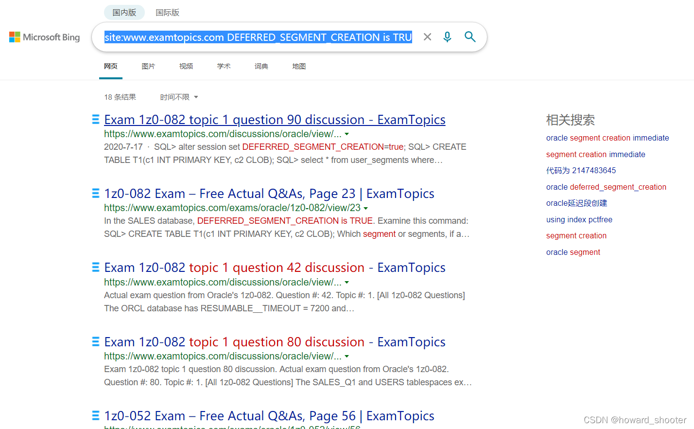Switch to 国际版 international version
The width and height of the screenshot is (694, 429).
point(168,13)
